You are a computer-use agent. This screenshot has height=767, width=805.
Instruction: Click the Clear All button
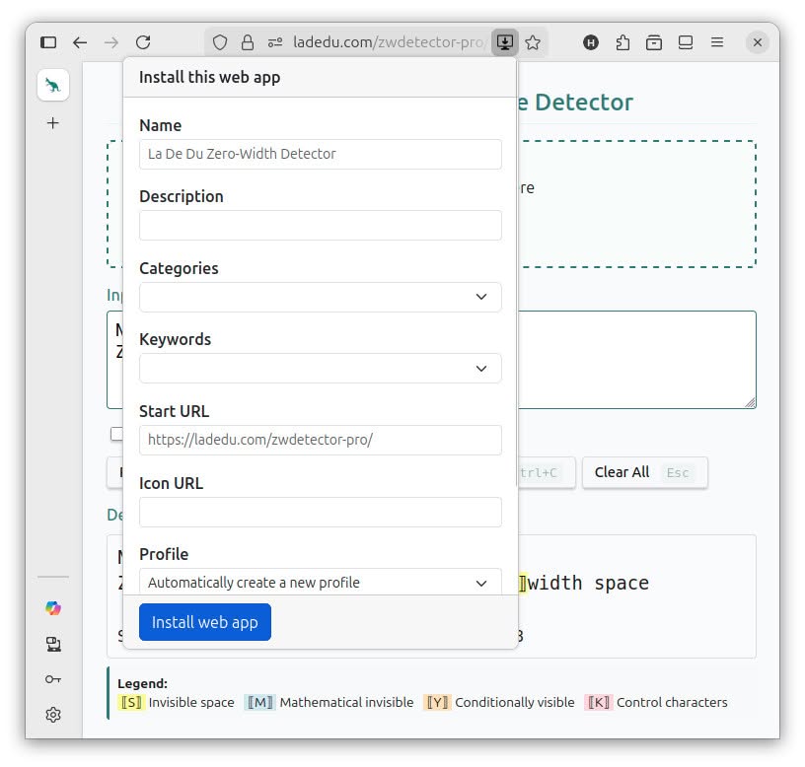[645, 472]
